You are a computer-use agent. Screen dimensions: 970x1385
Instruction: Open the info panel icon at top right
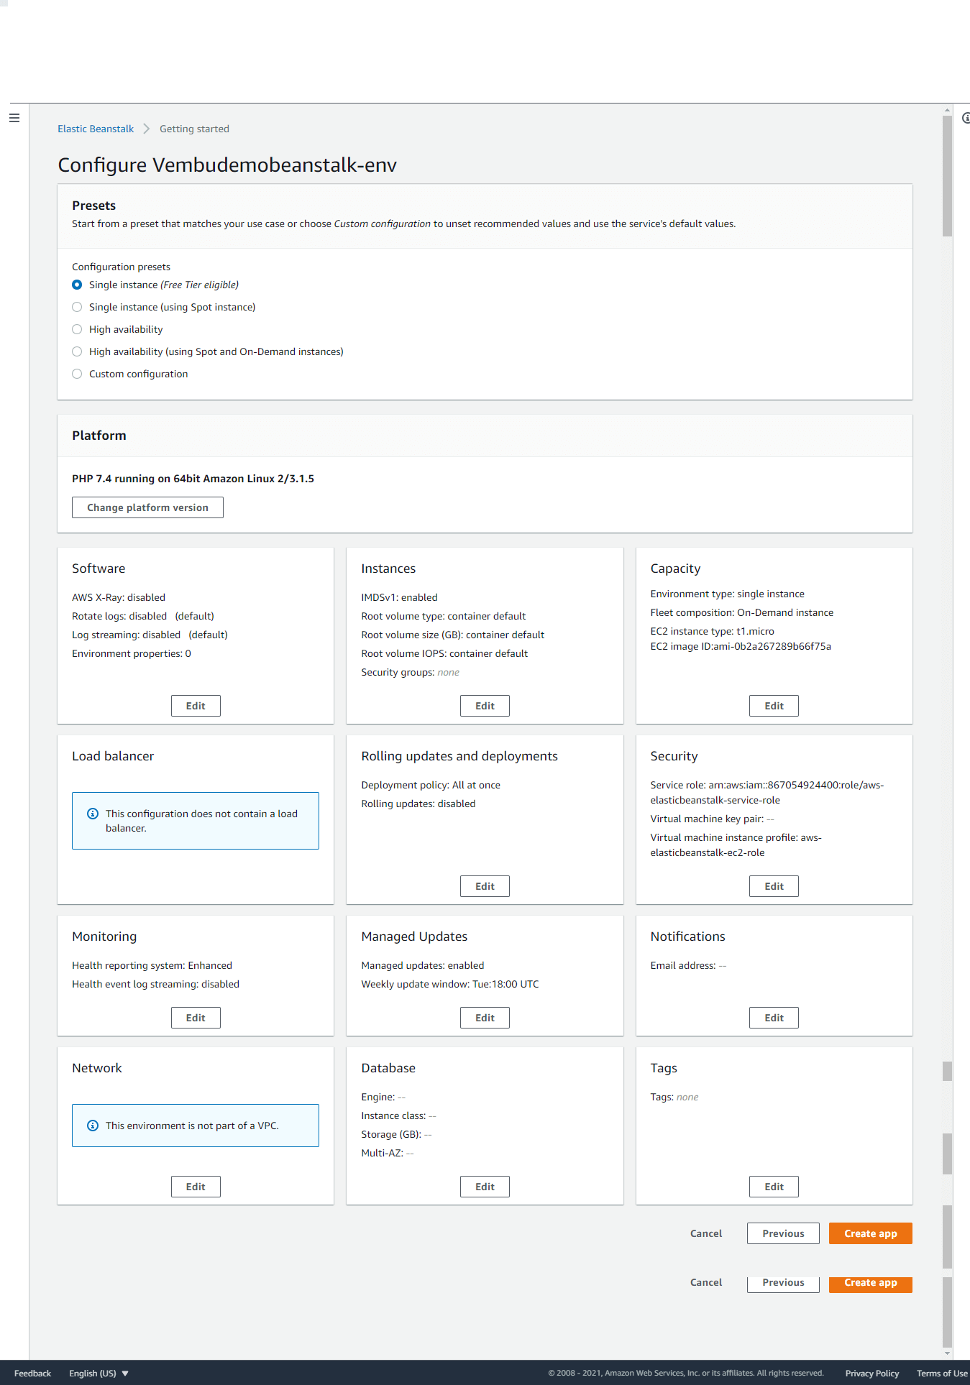(x=966, y=118)
